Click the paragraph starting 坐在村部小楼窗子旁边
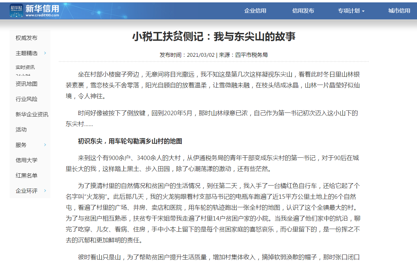The image size is (417, 263). click(x=213, y=85)
